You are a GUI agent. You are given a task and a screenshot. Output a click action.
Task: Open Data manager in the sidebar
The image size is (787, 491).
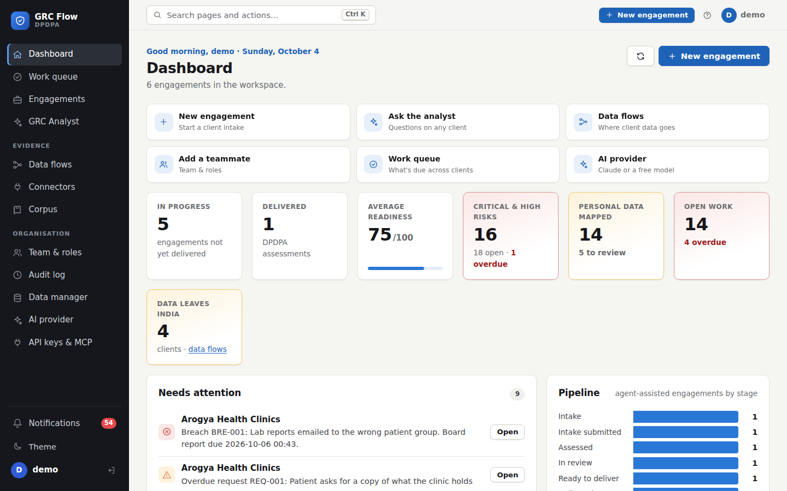click(x=64, y=297)
